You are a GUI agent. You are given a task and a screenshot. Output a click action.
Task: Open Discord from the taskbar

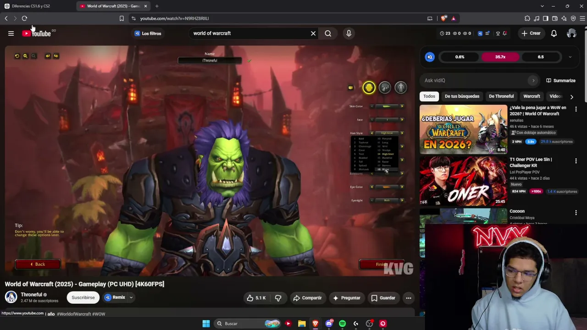[329, 324]
